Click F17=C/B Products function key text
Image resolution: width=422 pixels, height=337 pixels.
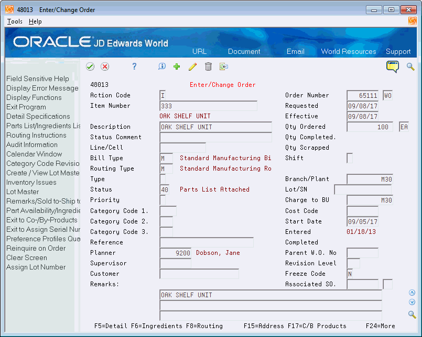[x=317, y=326]
